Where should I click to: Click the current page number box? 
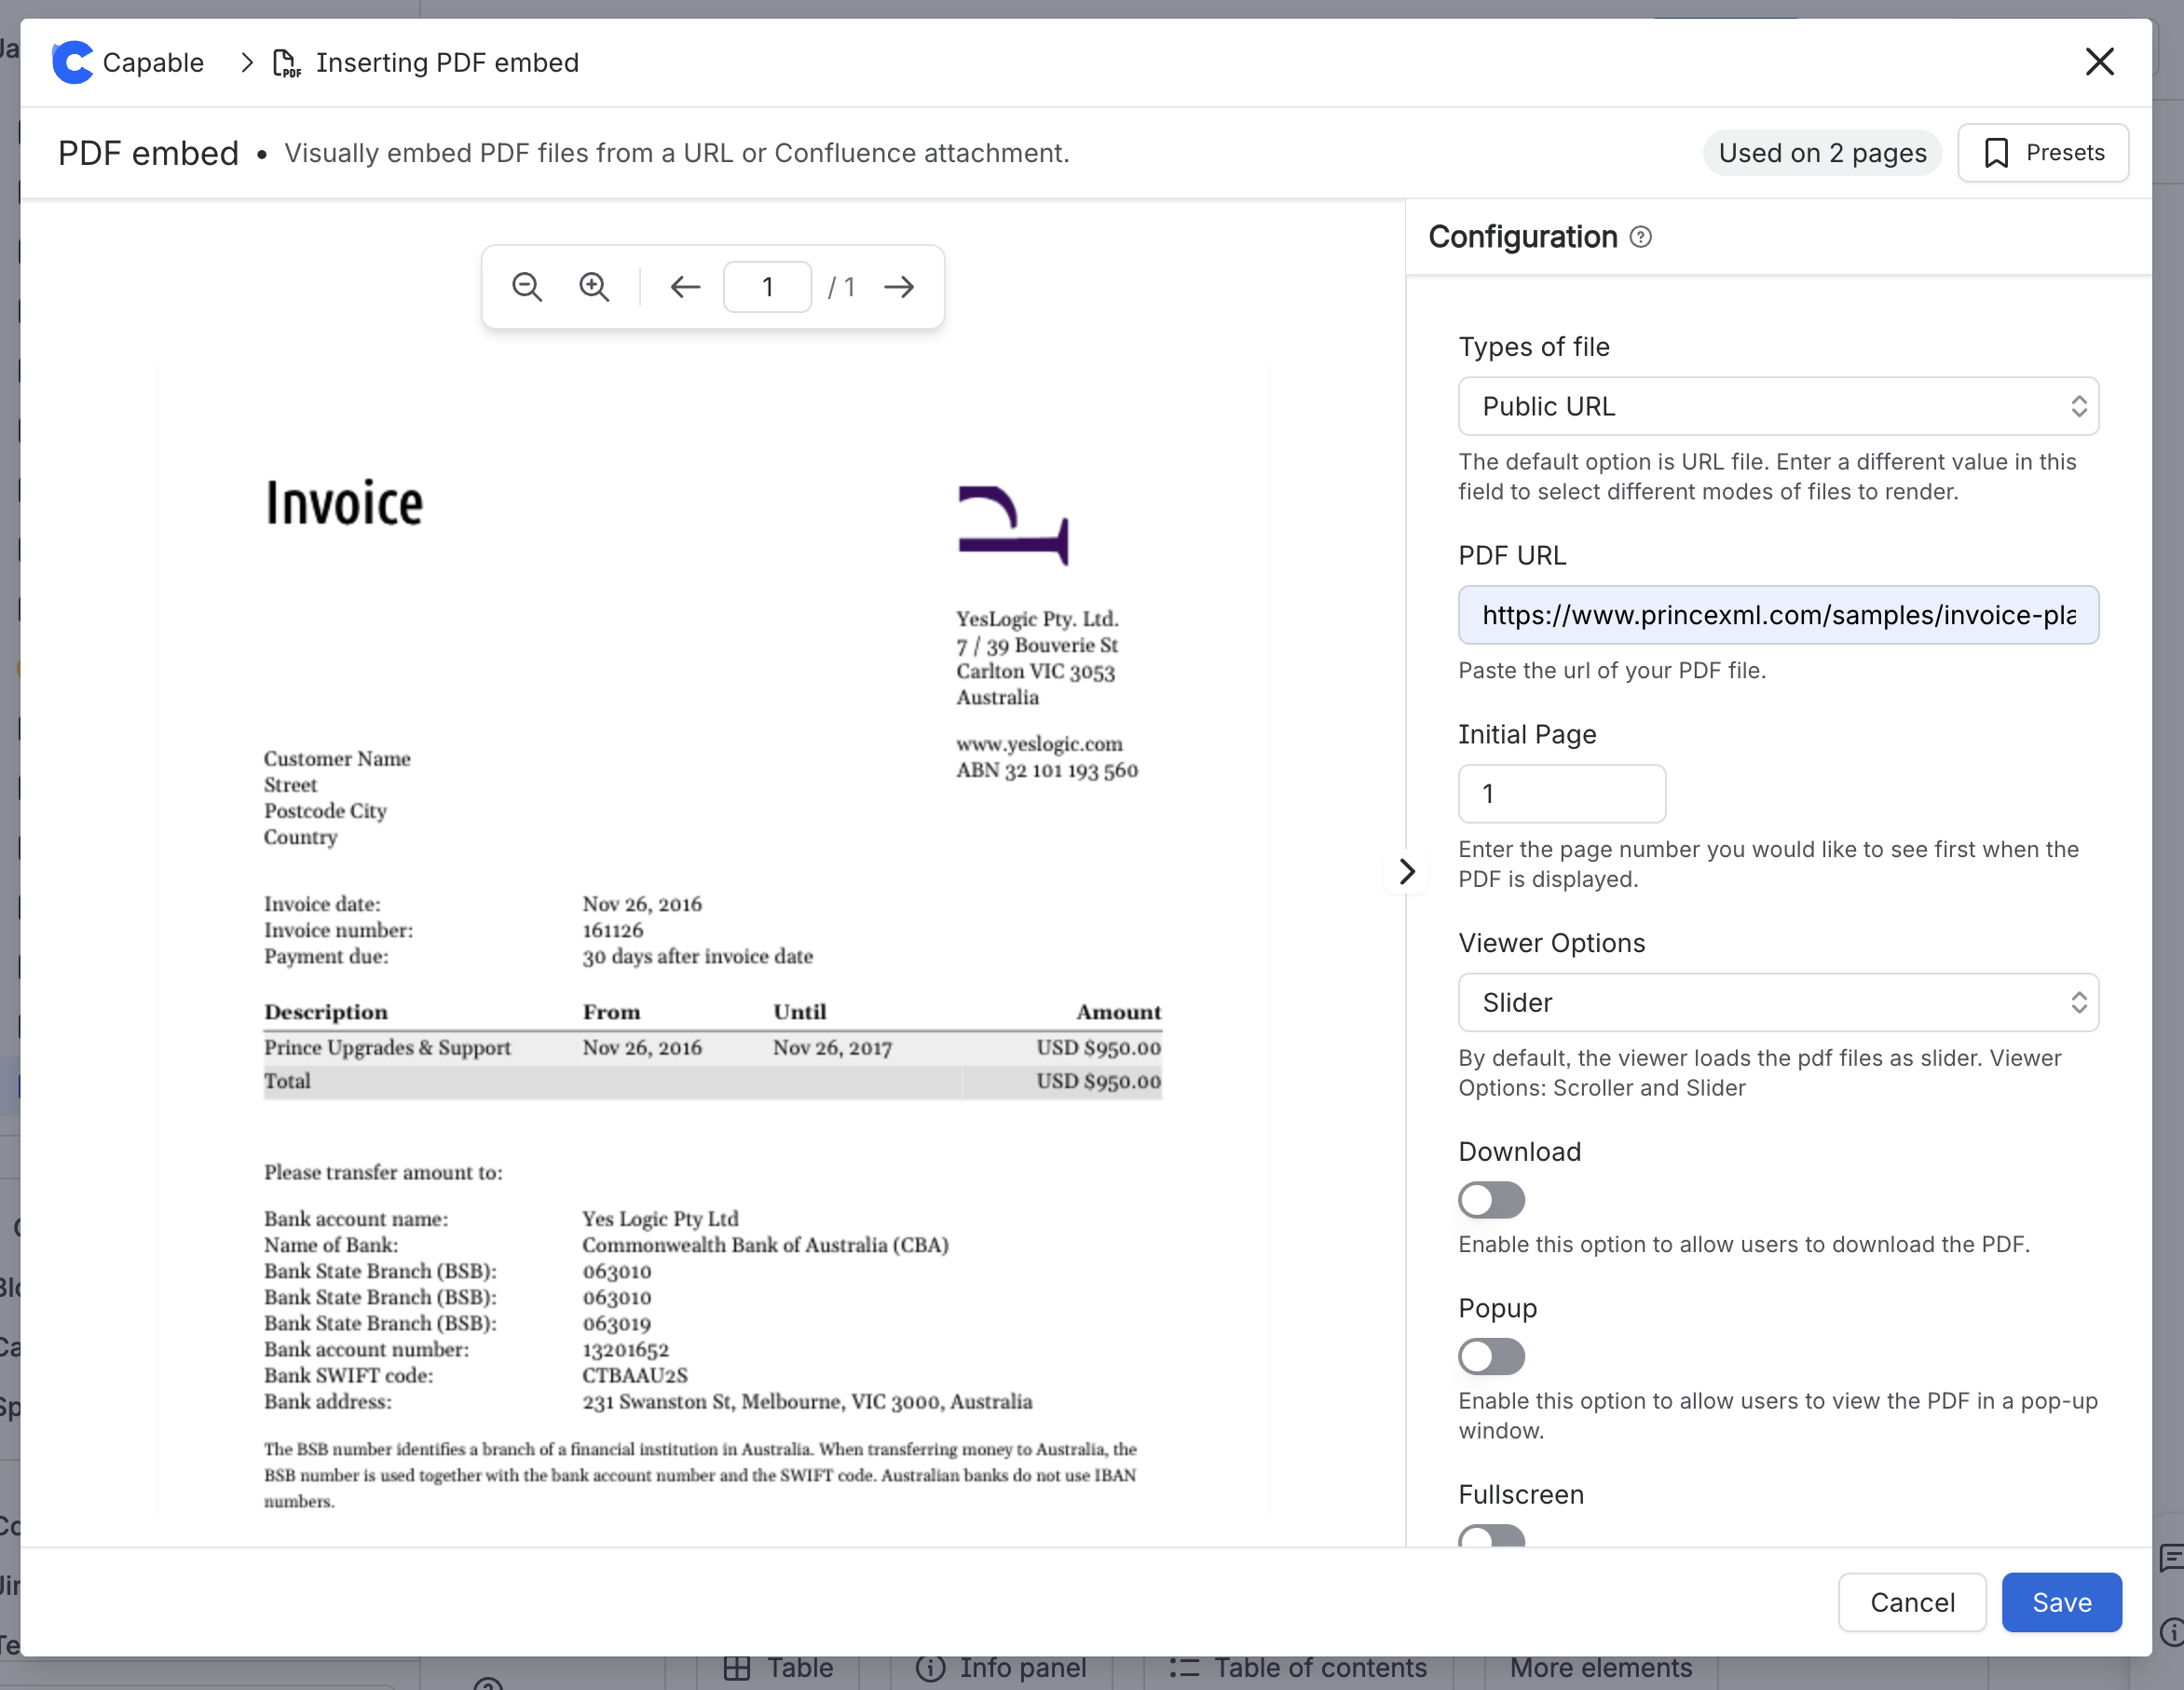coord(767,287)
